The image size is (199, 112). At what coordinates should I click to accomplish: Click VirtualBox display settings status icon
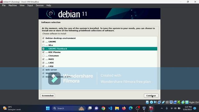pos(171,102)
